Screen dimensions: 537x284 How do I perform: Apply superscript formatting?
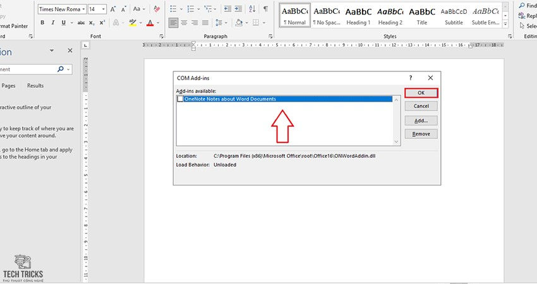(x=102, y=23)
